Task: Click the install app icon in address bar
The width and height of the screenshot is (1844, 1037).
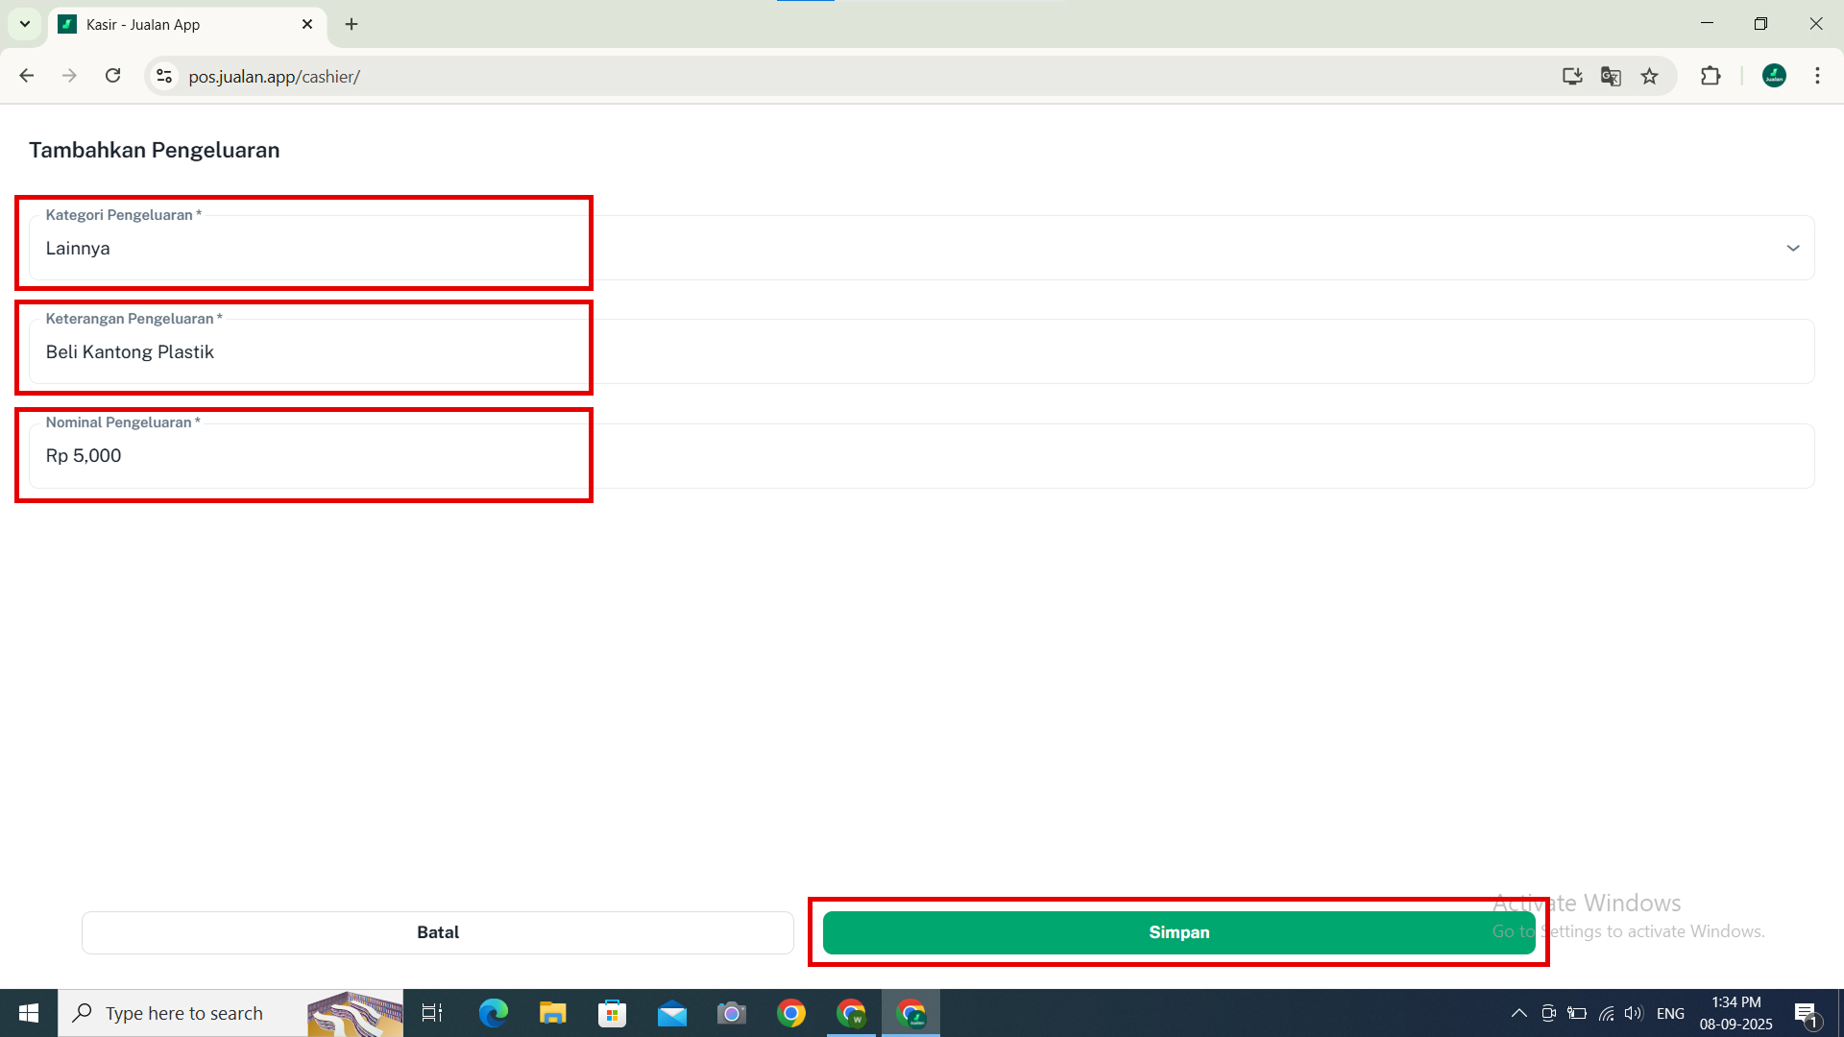Action: click(x=1571, y=76)
